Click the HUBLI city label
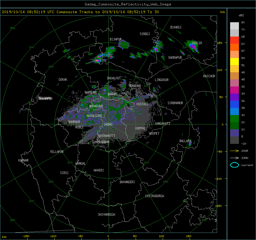 click(79, 127)
